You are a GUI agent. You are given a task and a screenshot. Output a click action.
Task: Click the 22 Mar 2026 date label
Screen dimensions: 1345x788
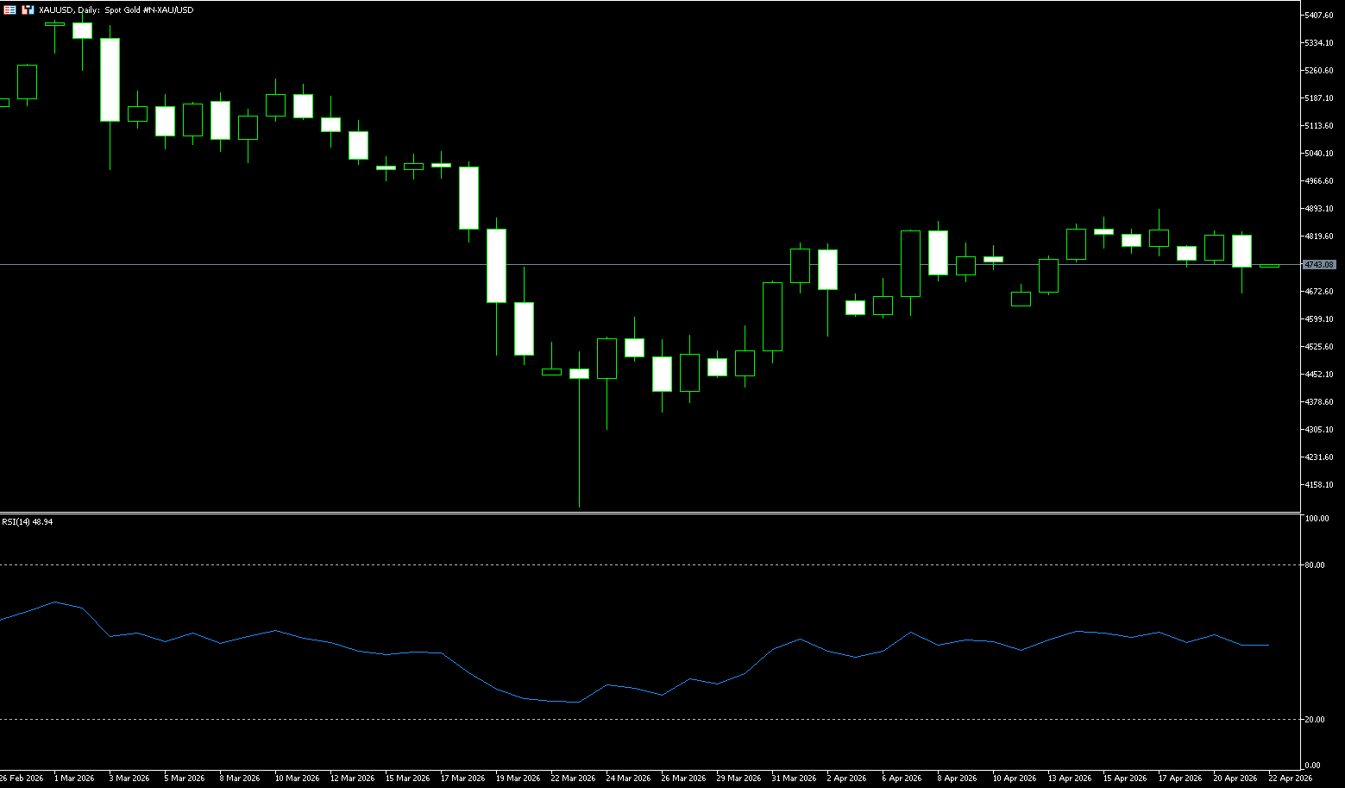coord(574,779)
